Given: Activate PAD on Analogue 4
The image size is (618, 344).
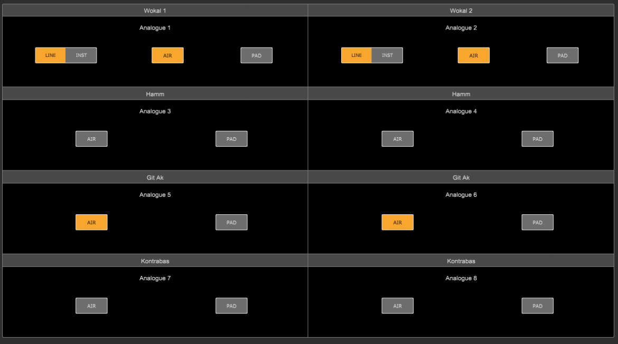Looking at the screenshot, I should coord(538,139).
